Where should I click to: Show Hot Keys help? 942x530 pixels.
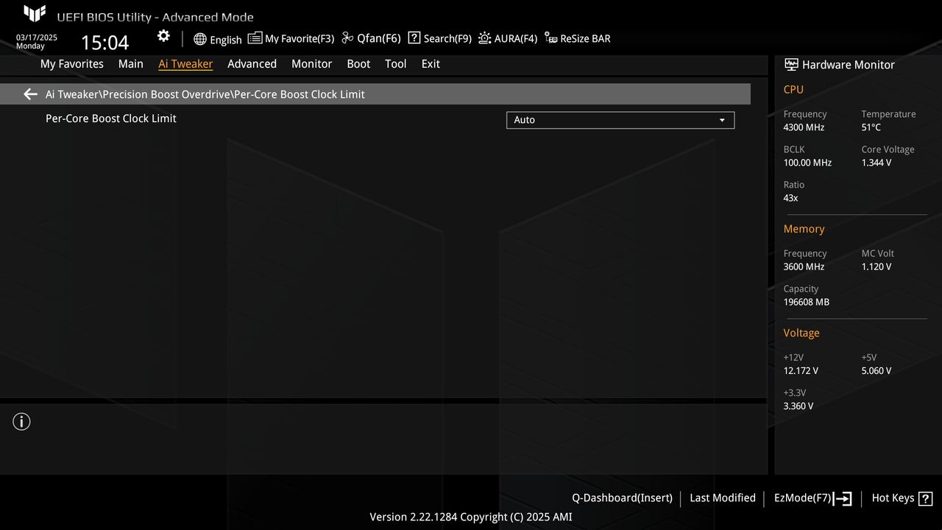click(893, 498)
